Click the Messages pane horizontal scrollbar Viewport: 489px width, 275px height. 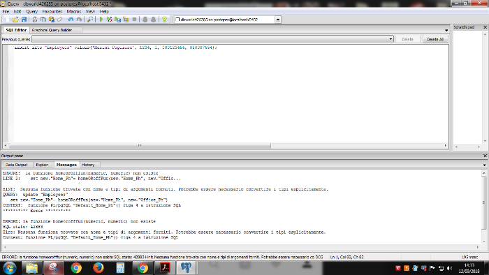[x=241, y=247]
